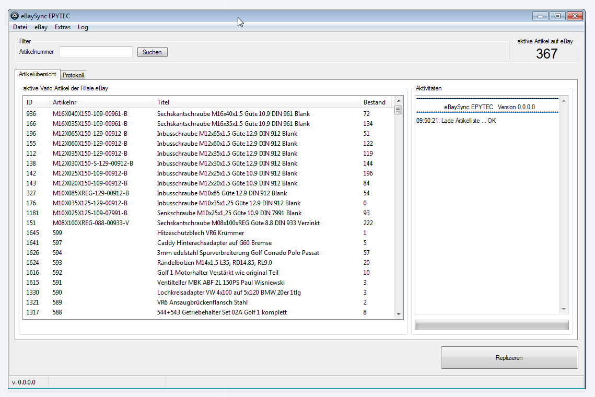This screenshot has height=397, width=595.
Task: Select the Hitzeschutzblech VR6 Krümmer row
Action: click(x=201, y=233)
